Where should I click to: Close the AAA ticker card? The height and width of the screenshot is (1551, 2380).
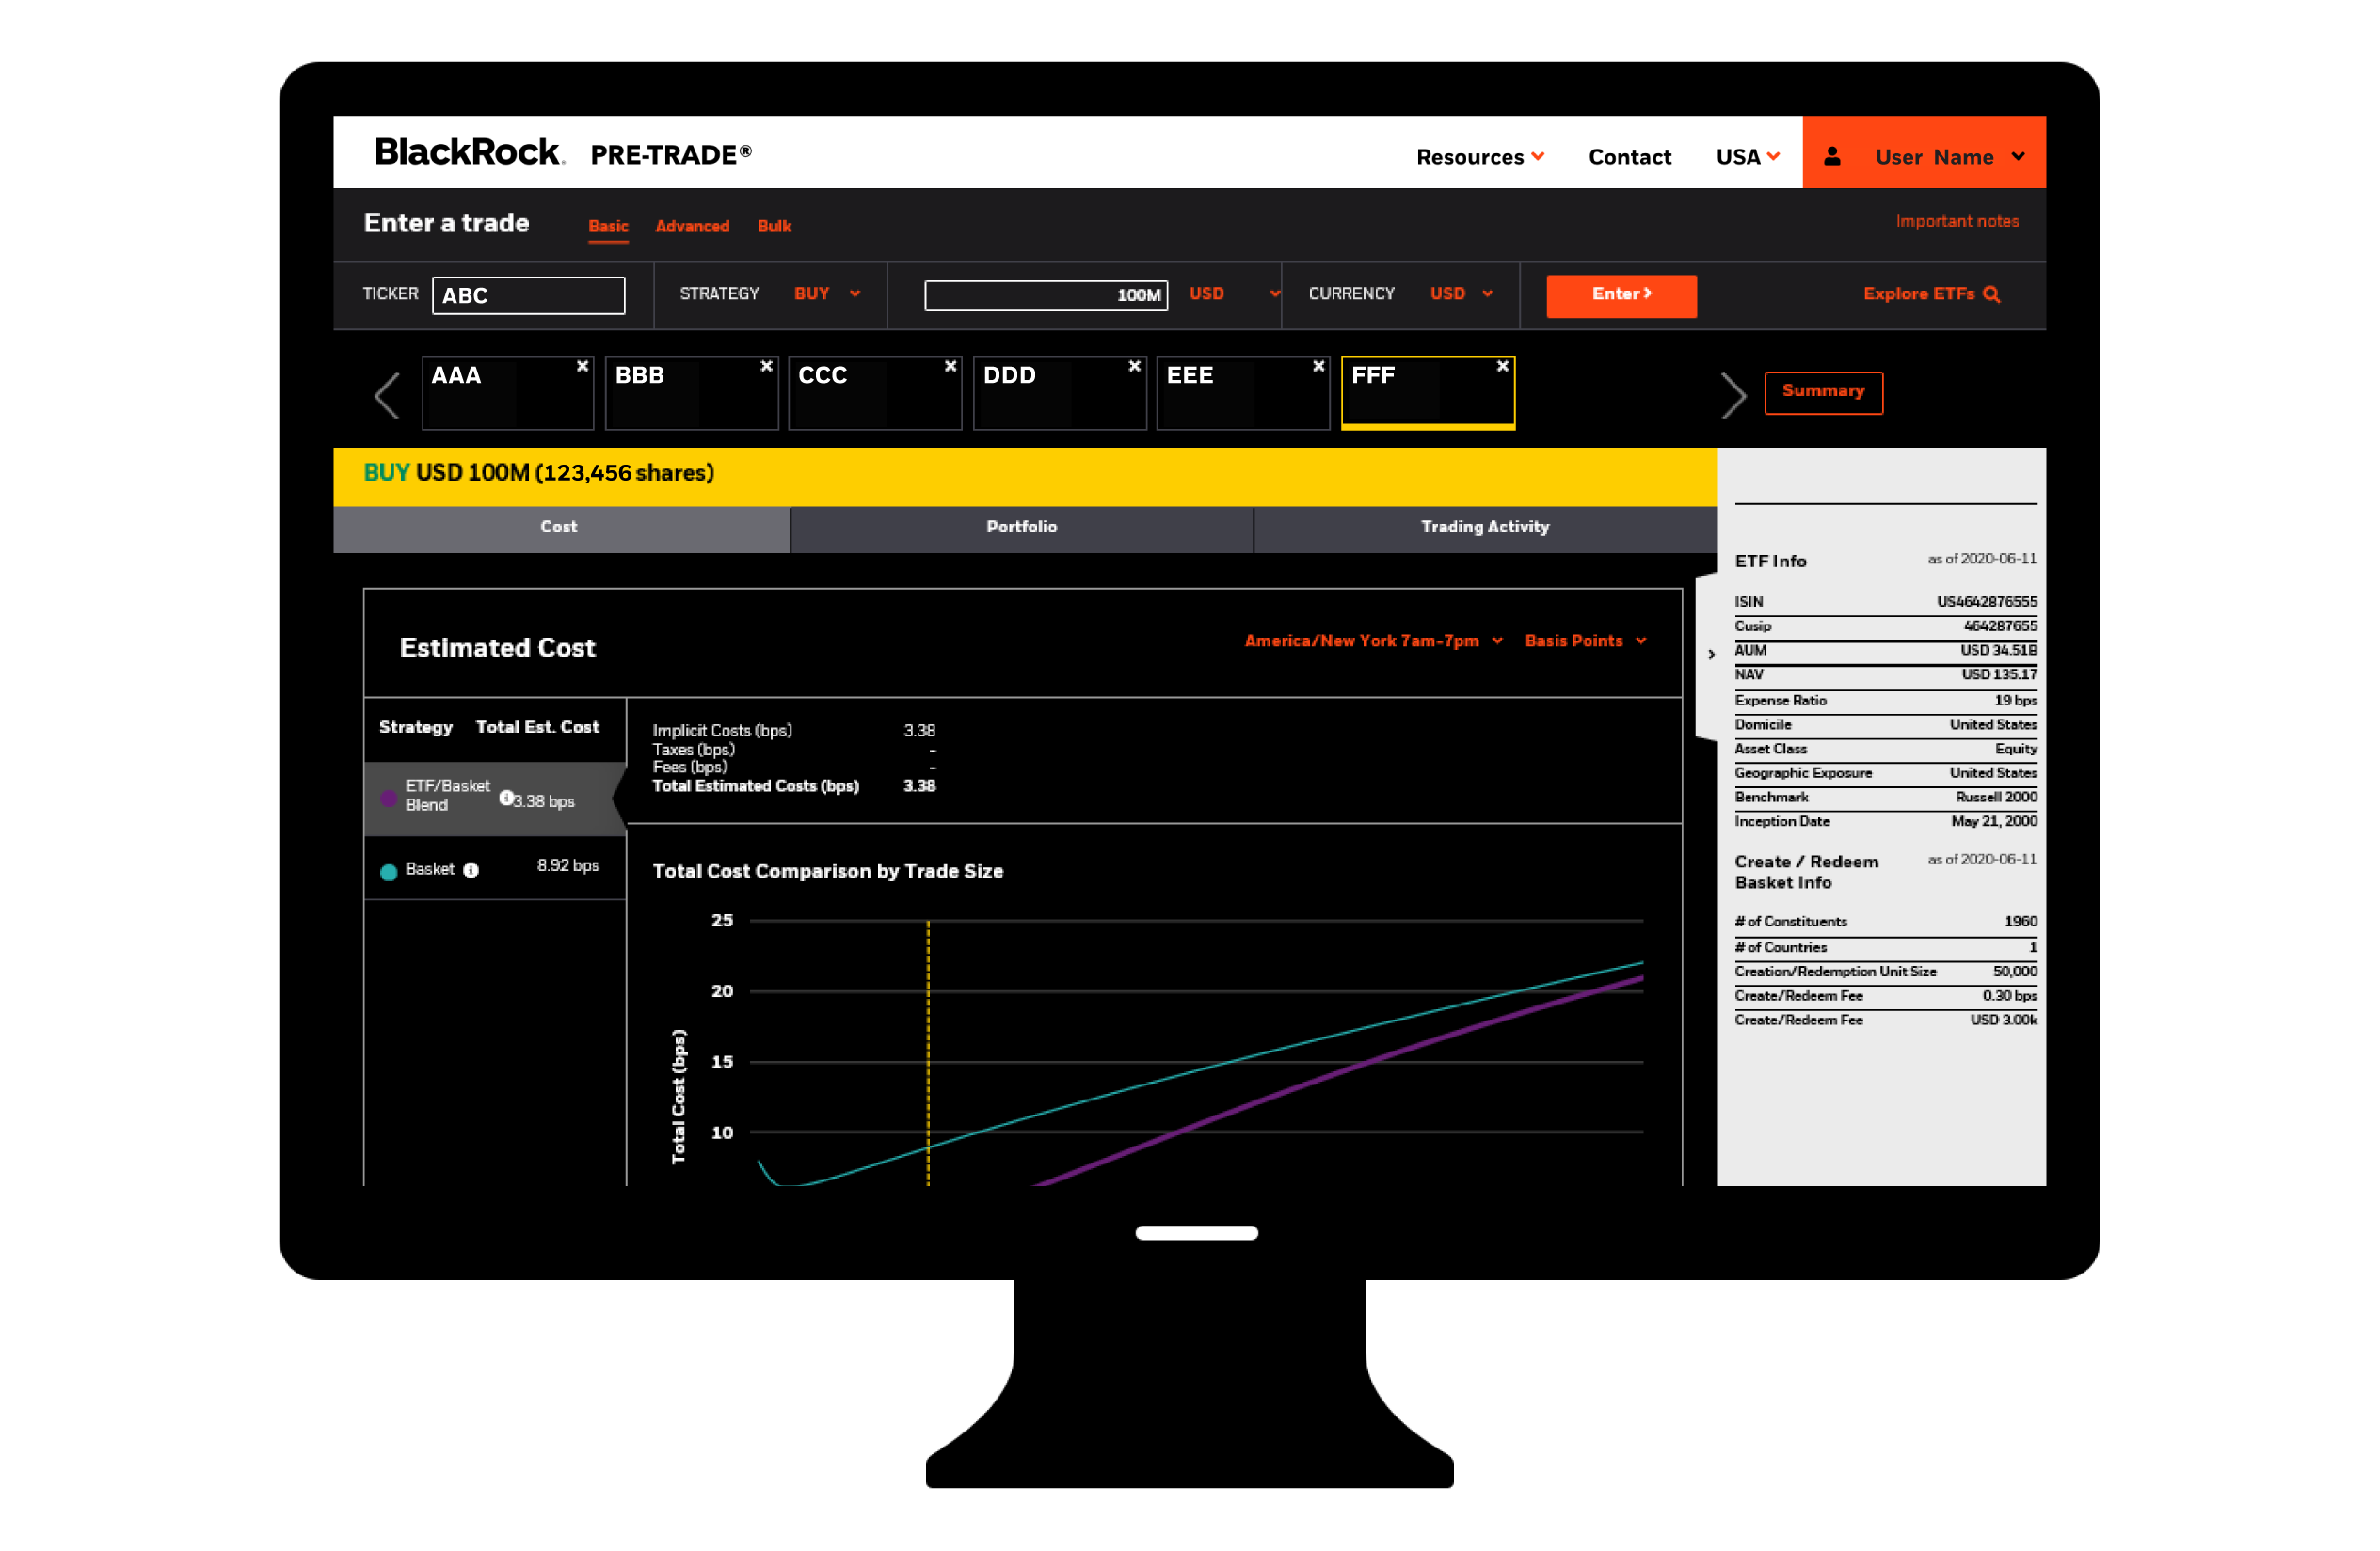point(582,366)
